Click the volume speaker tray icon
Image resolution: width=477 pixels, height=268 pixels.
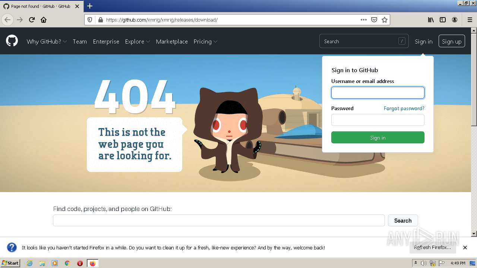click(x=424, y=263)
